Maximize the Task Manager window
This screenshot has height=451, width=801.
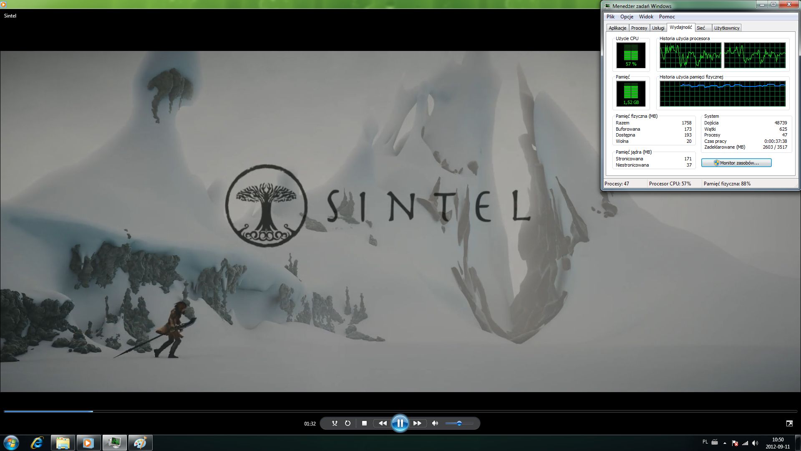pyautogui.click(x=773, y=5)
